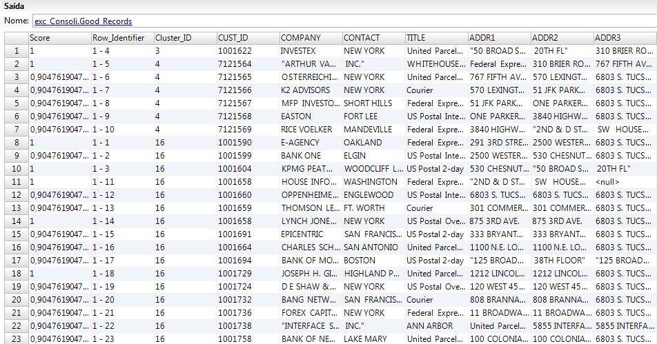Select CUST_ID cell 1001736

(248, 312)
